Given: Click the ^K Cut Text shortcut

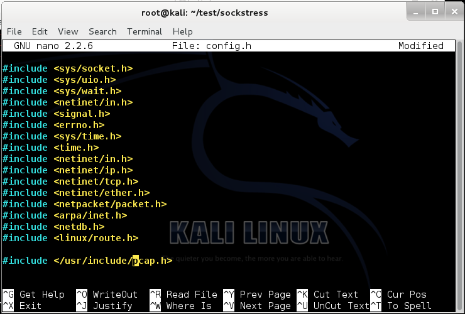Looking at the screenshot, I should (327, 295).
